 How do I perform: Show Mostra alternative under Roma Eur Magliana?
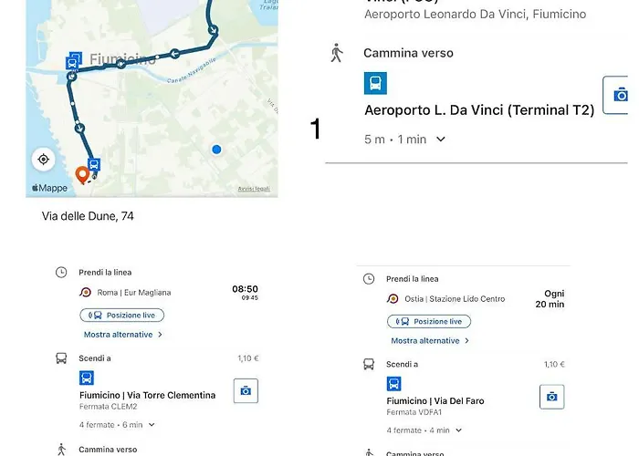122,335
